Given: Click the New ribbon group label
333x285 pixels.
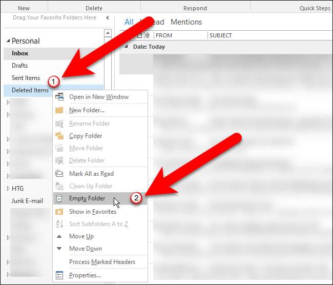Looking at the screenshot, I should click(24, 8).
